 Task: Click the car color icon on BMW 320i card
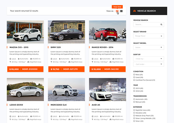tap(69, 62)
